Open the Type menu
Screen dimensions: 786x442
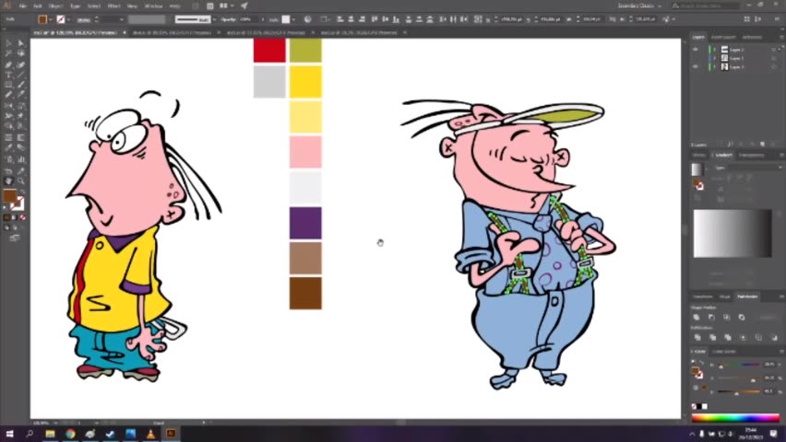76,6
